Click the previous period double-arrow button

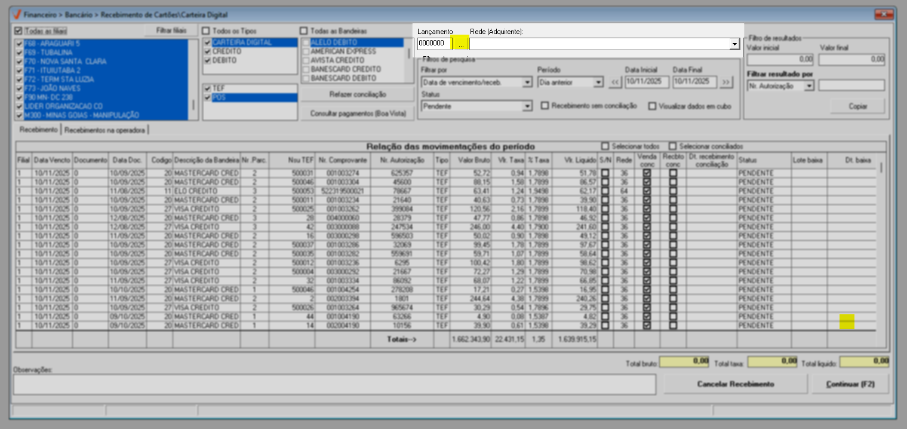click(x=615, y=82)
